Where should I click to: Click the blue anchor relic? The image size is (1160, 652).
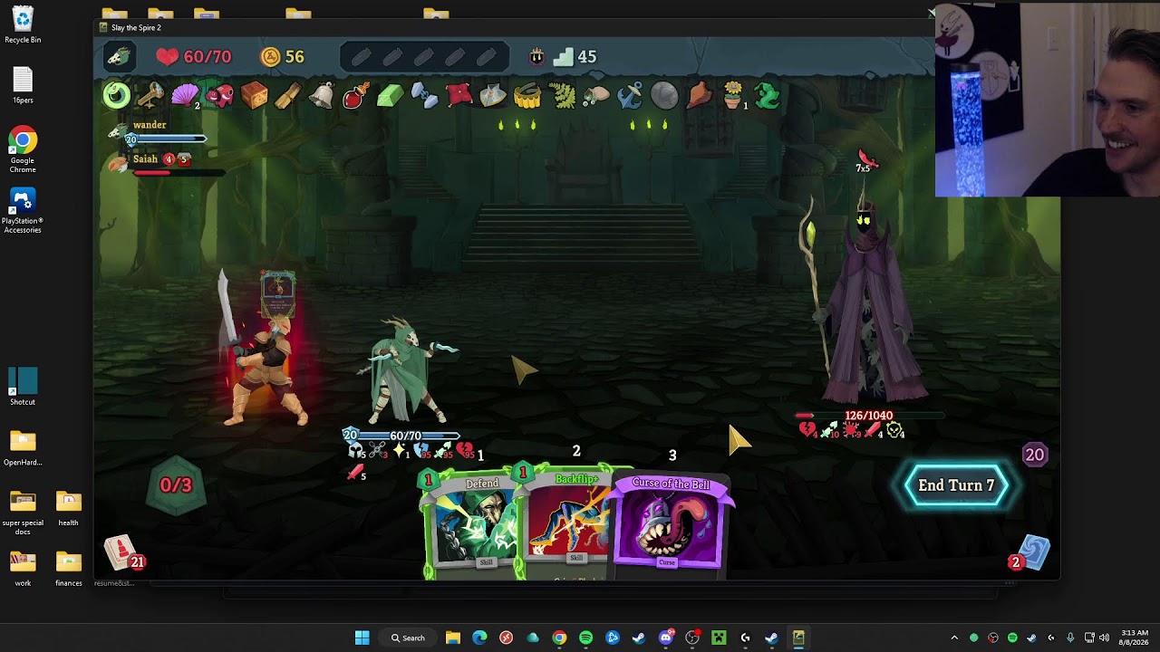coord(630,95)
